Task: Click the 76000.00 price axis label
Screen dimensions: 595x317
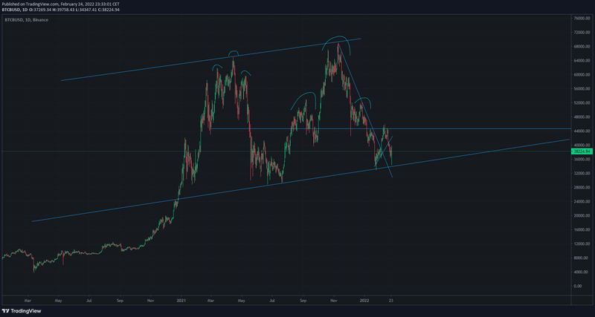Action: coord(581,18)
